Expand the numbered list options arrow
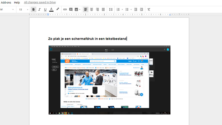Screen dimensions: 222x125 click(122, 10)
